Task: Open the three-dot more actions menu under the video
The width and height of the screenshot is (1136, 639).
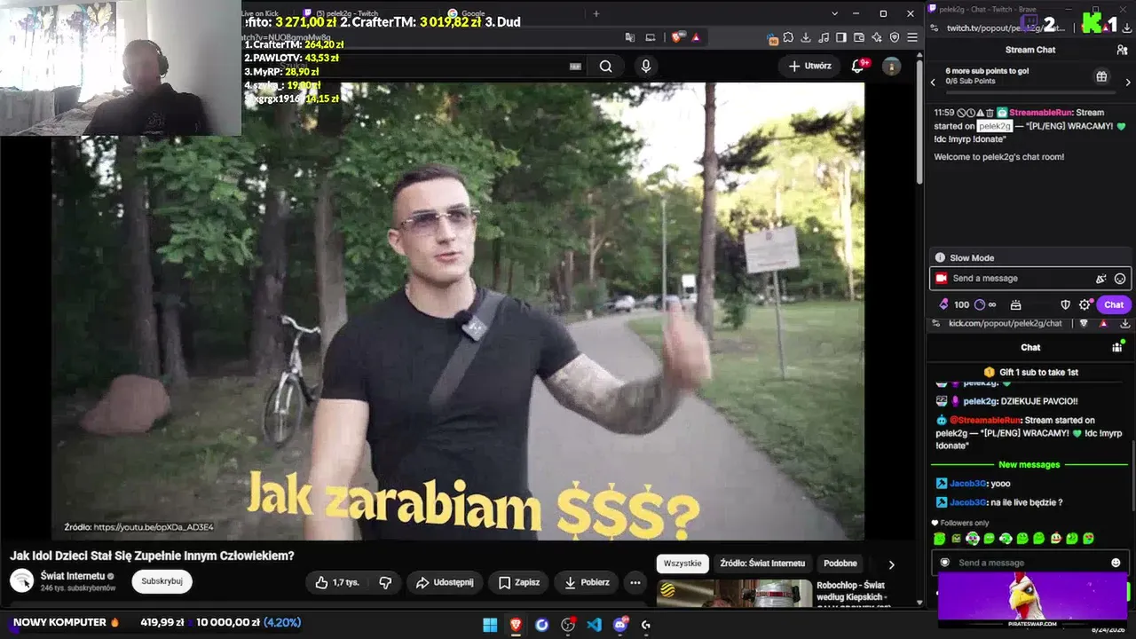Action: (635, 582)
